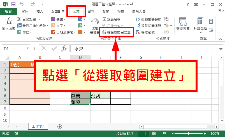The height and width of the screenshot is (137, 225).
Task: Open the 文字 functions dropdown
Action: pos(58,26)
